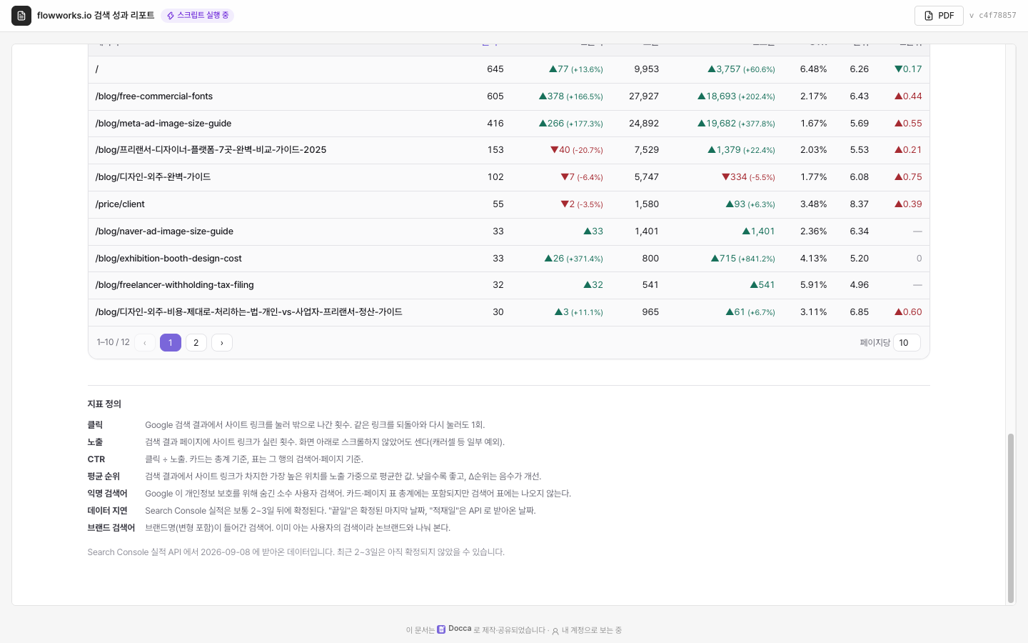Click the document icon beside the flowworks.io title
1028x643 pixels.
point(21,16)
